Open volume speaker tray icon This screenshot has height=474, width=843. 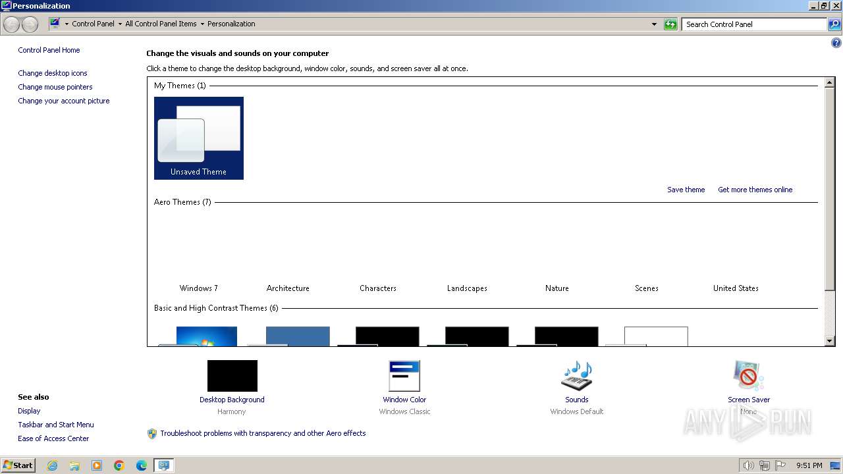pos(748,465)
